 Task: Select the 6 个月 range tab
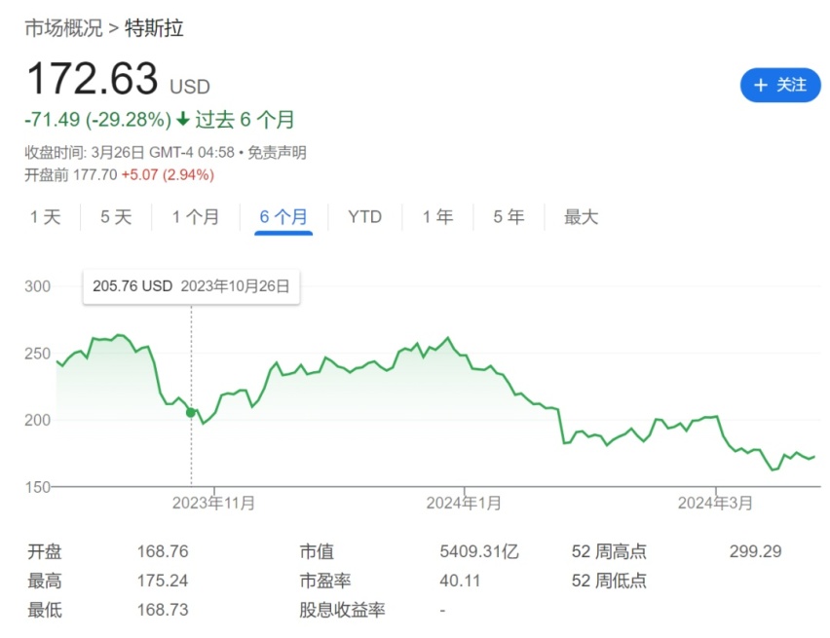tap(283, 216)
